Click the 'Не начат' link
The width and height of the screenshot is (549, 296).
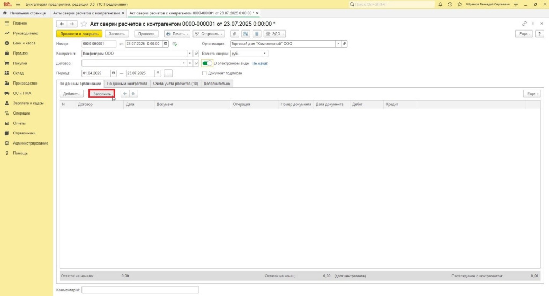(259, 63)
